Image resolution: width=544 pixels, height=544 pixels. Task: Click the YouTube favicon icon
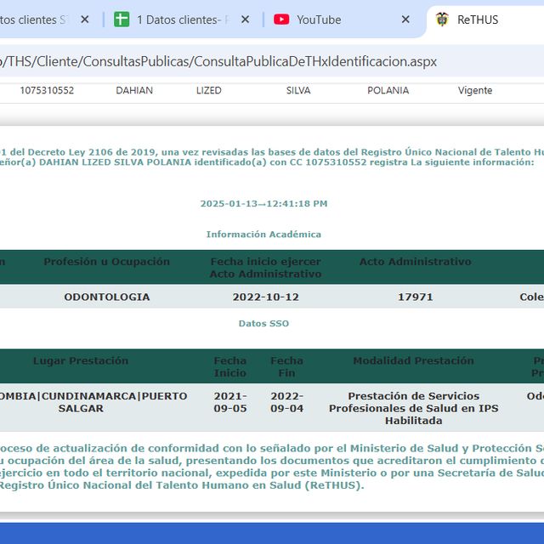pyautogui.click(x=281, y=20)
